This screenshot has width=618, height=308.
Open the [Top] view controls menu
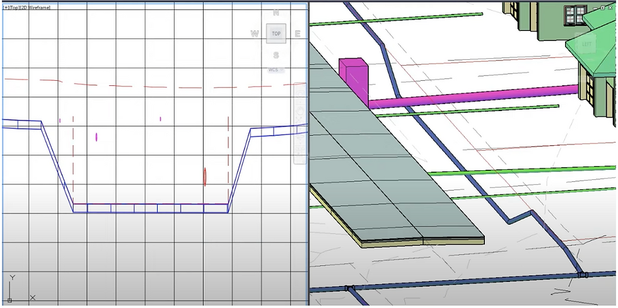14,8
